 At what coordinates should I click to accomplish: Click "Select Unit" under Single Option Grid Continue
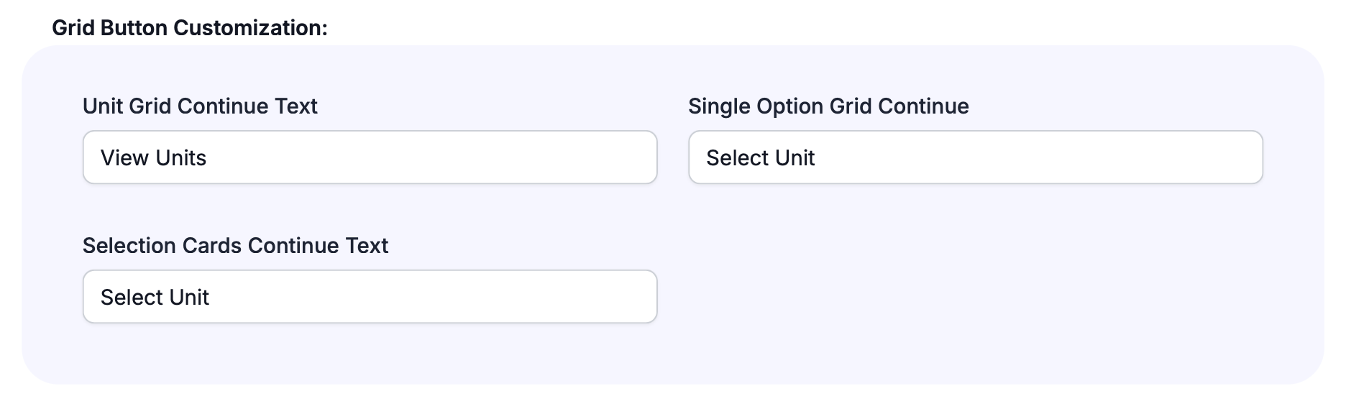[x=760, y=158]
